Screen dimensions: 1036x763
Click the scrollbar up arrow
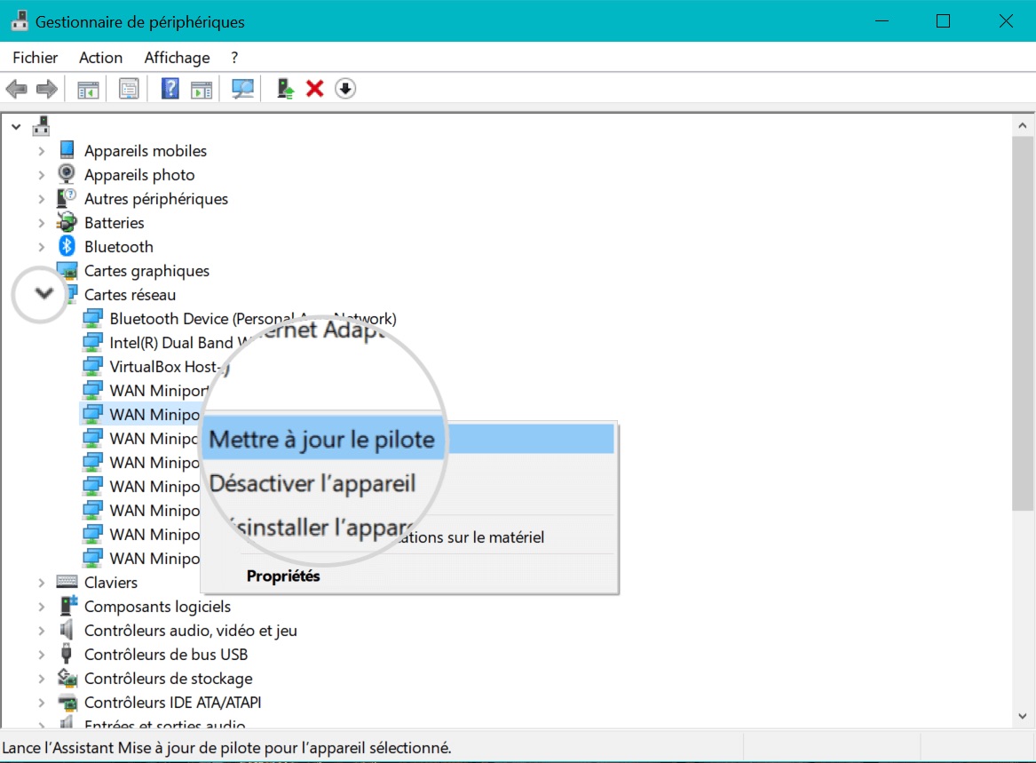coord(1022,125)
